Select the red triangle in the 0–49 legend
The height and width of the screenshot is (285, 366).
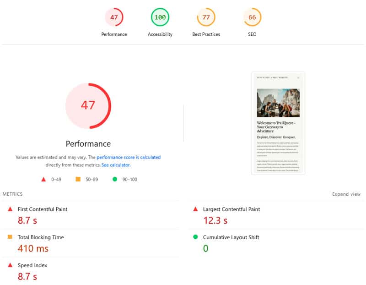click(43, 179)
